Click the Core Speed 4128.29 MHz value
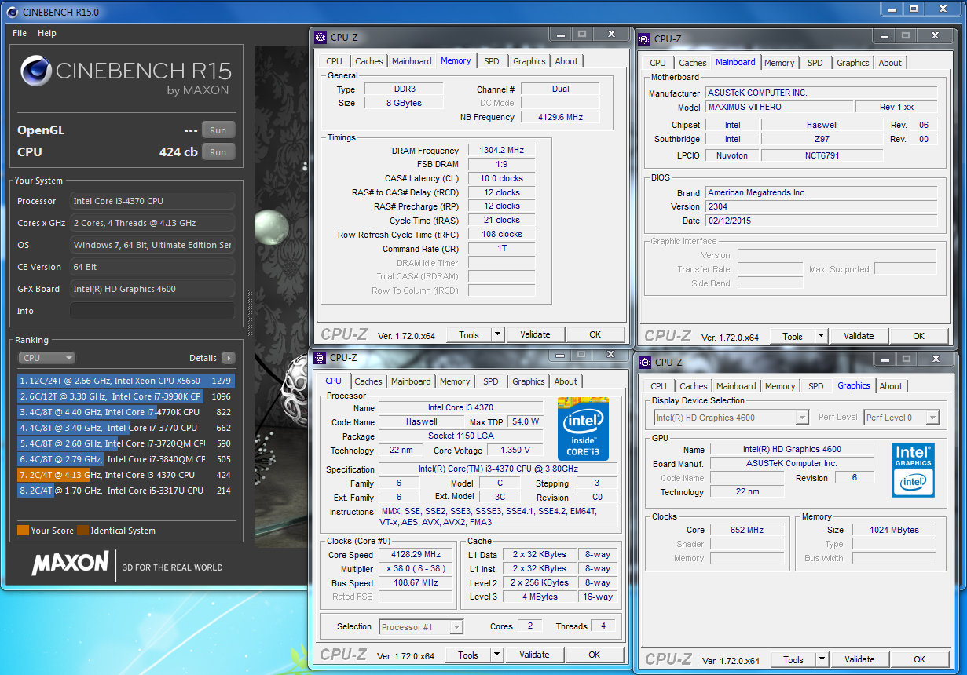967x675 pixels. tap(416, 554)
